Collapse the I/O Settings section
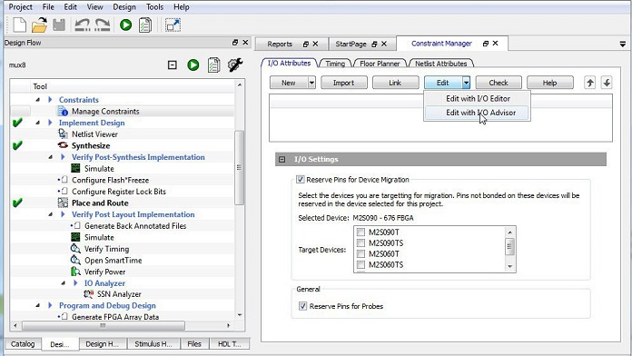The width and height of the screenshot is (632, 356). click(282, 159)
